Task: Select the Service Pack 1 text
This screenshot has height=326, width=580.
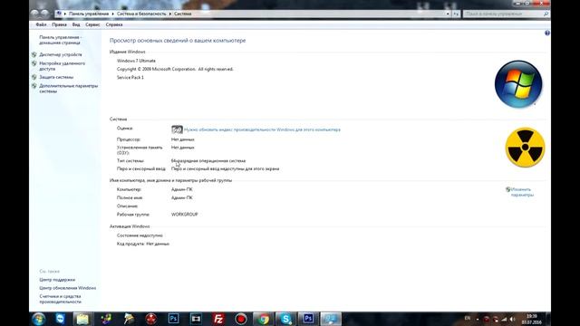Action: [130, 77]
